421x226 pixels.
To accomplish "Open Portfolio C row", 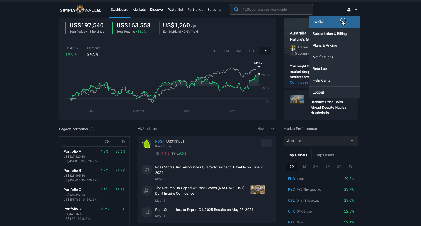I will pyautogui.click(x=95, y=194).
